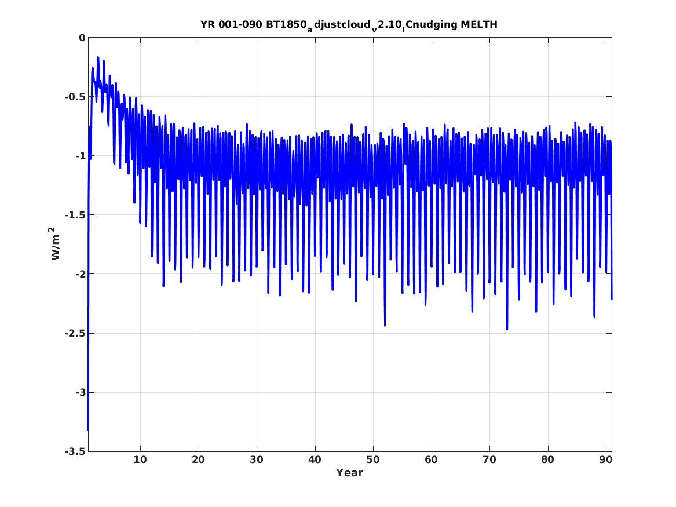Click the 'Year' x-axis label
This screenshot has height=507, width=676.
[349, 473]
